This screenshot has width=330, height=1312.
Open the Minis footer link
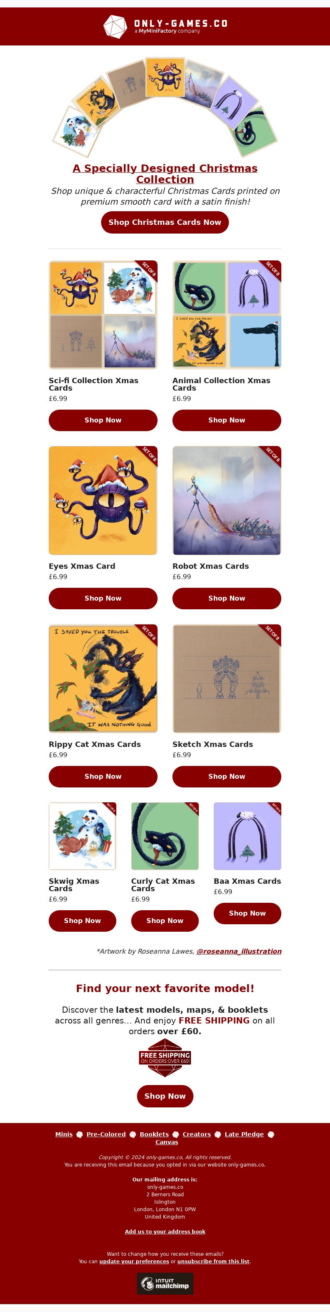tap(64, 1134)
